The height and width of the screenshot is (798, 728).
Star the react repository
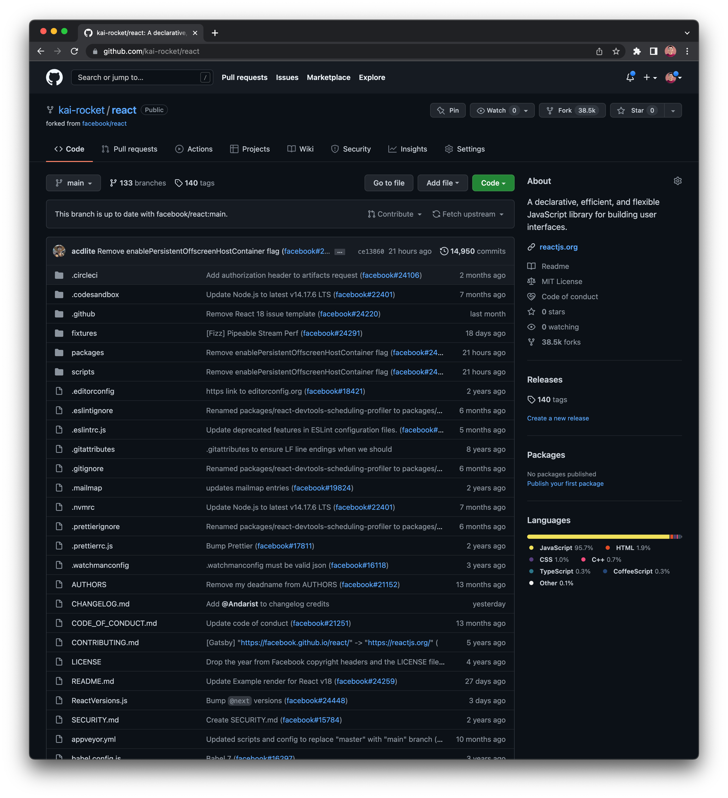[637, 111]
